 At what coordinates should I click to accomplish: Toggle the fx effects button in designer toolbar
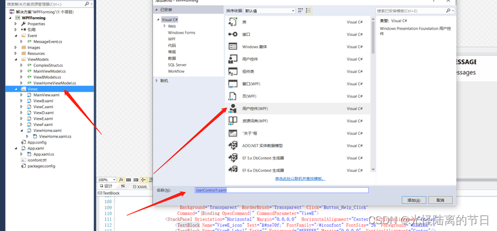coord(121,179)
